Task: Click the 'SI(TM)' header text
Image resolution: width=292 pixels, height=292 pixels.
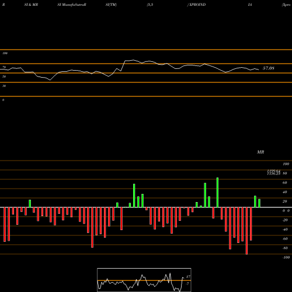Action: point(111,5)
